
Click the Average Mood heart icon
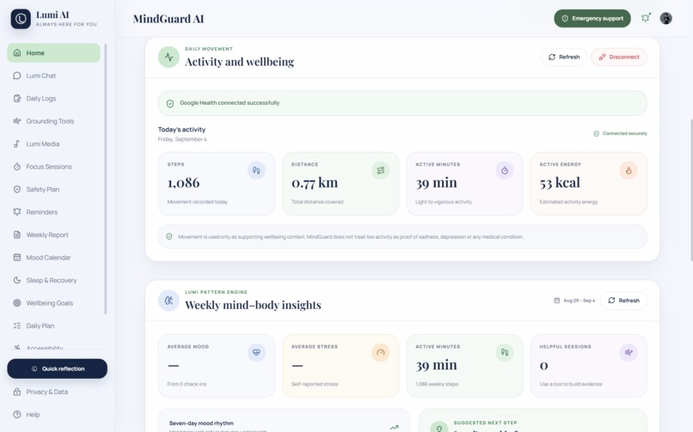[256, 353]
